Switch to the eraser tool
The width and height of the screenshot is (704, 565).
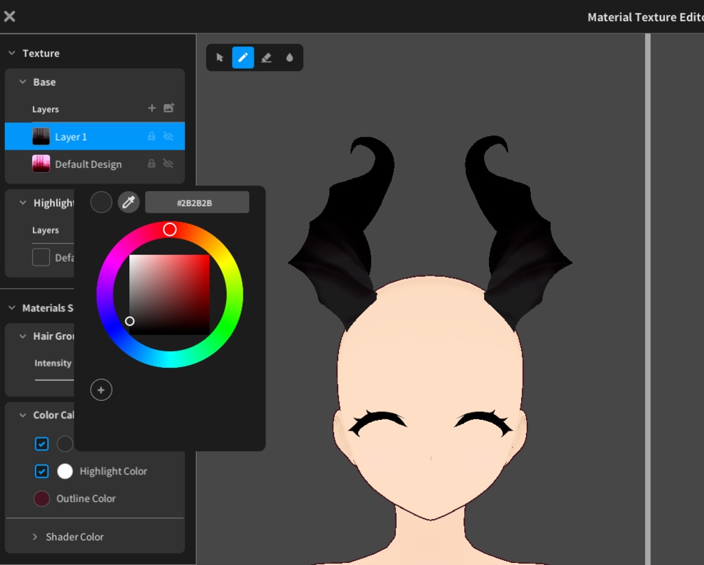pos(266,58)
